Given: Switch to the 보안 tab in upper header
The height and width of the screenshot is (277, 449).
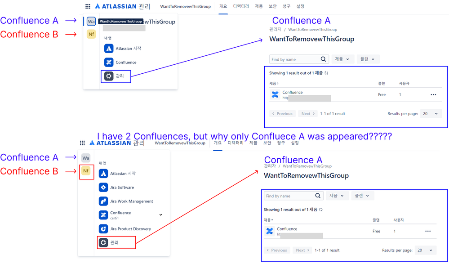Looking at the screenshot, I should coord(273,6).
